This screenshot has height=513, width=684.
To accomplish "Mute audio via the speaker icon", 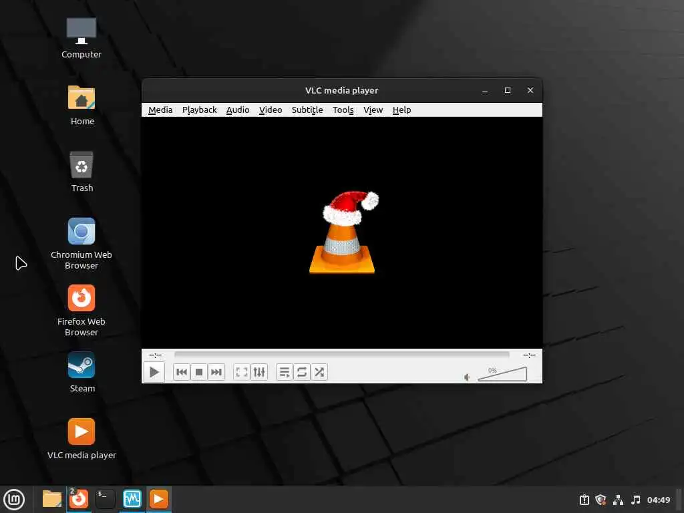I will tap(467, 377).
